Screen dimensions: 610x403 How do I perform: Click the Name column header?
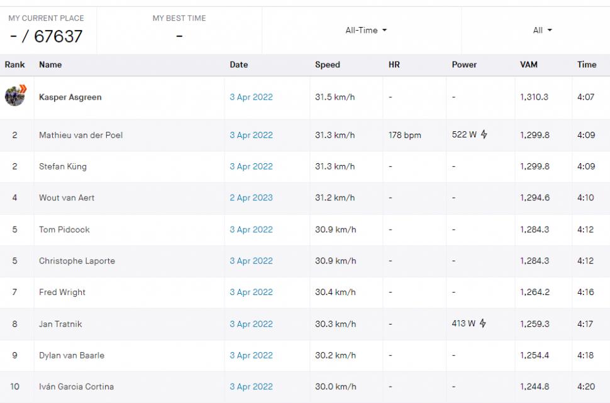[x=50, y=65]
